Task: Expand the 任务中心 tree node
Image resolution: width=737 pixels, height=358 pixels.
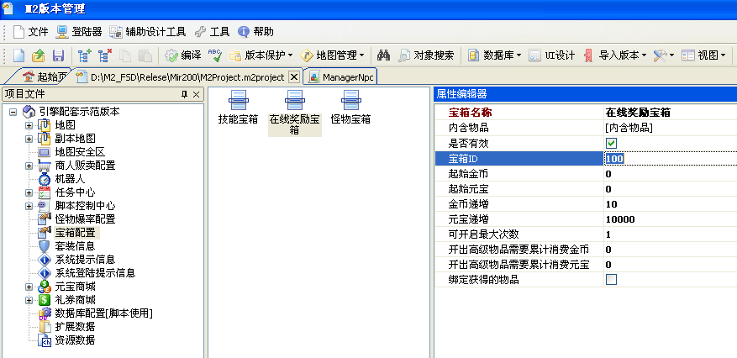Action: point(29,192)
